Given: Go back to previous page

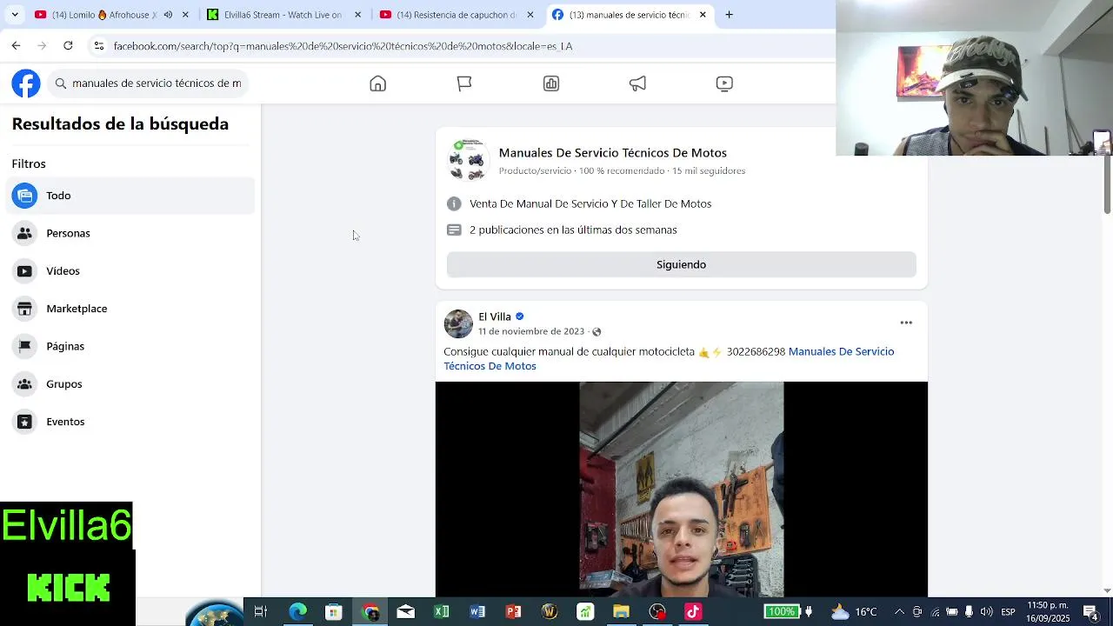Looking at the screenshot, I should 16,45.
